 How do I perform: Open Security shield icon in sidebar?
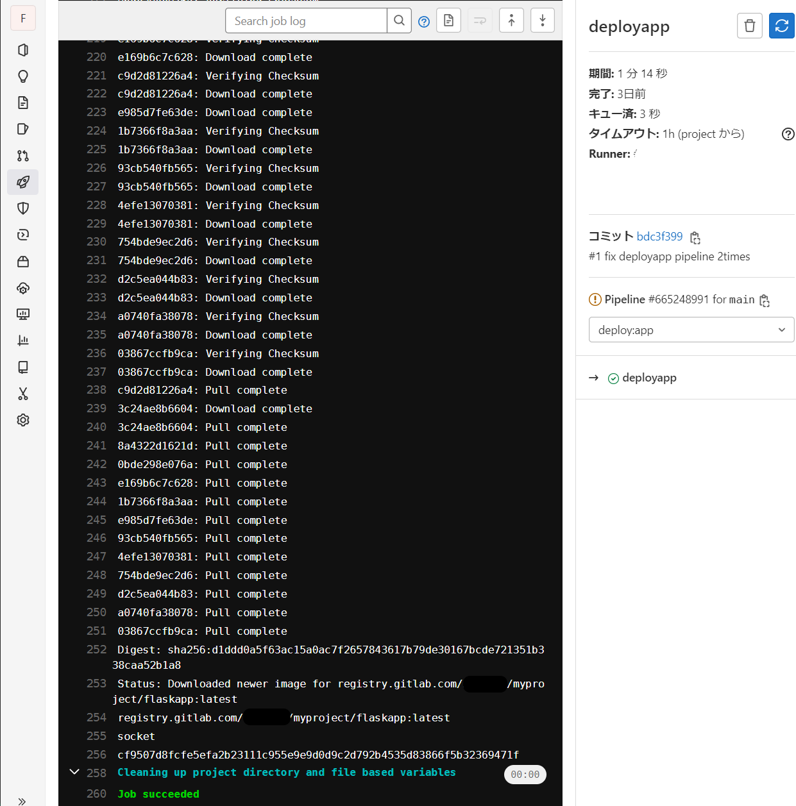click(23, 208)
